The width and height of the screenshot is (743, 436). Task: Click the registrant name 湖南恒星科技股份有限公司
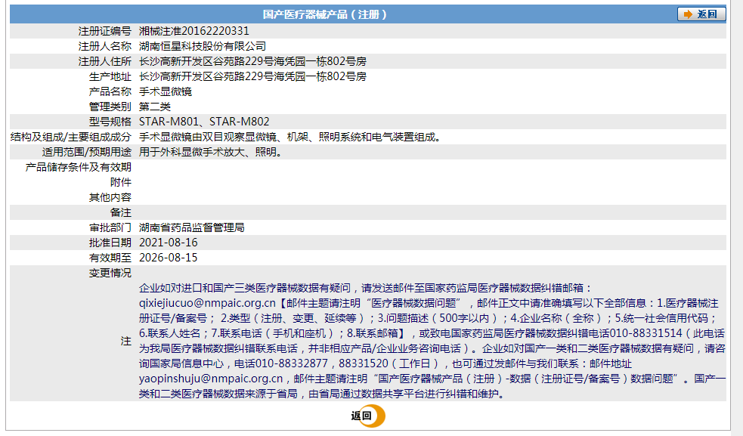(203, 46)
